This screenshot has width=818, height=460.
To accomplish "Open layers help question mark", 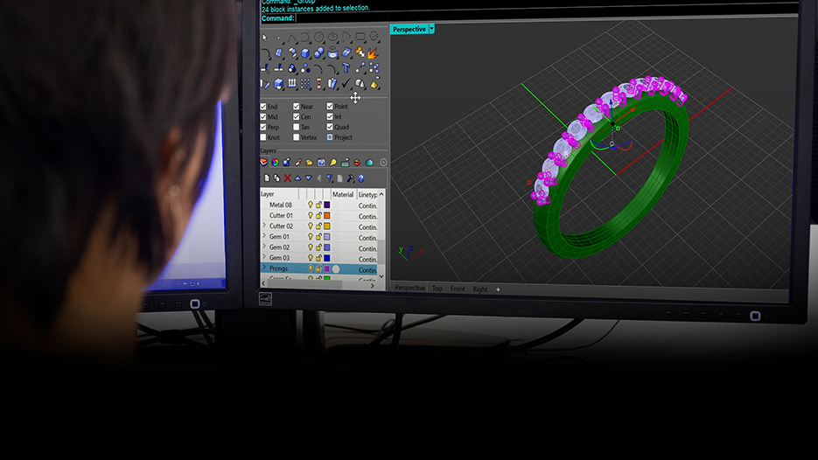I will click(361, 178).
